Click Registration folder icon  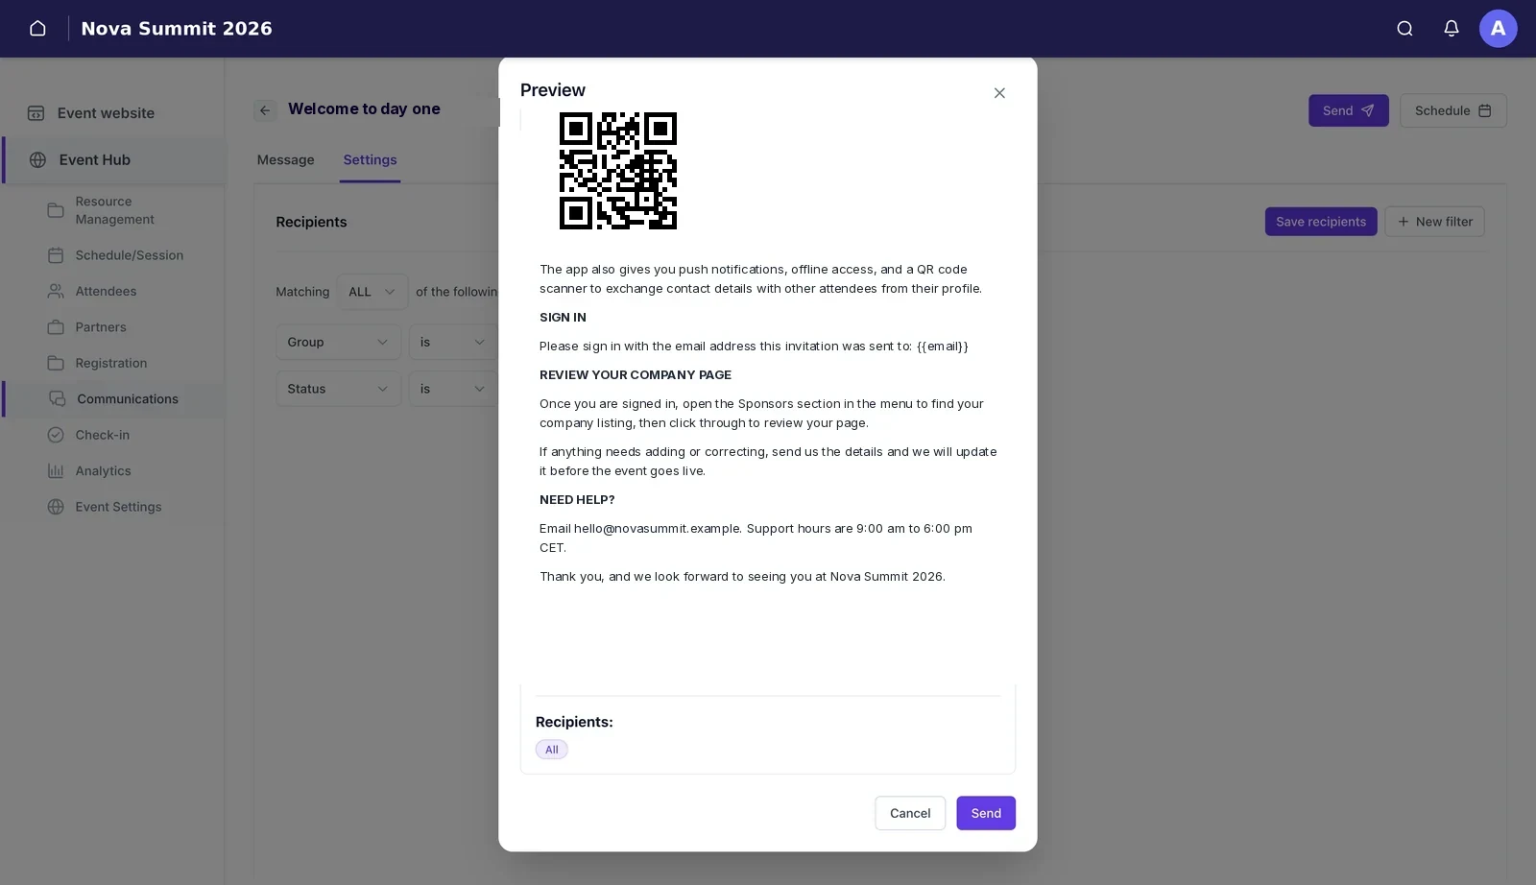(56, 363)
